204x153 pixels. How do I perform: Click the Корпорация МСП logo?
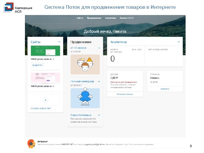coord(18,8)
